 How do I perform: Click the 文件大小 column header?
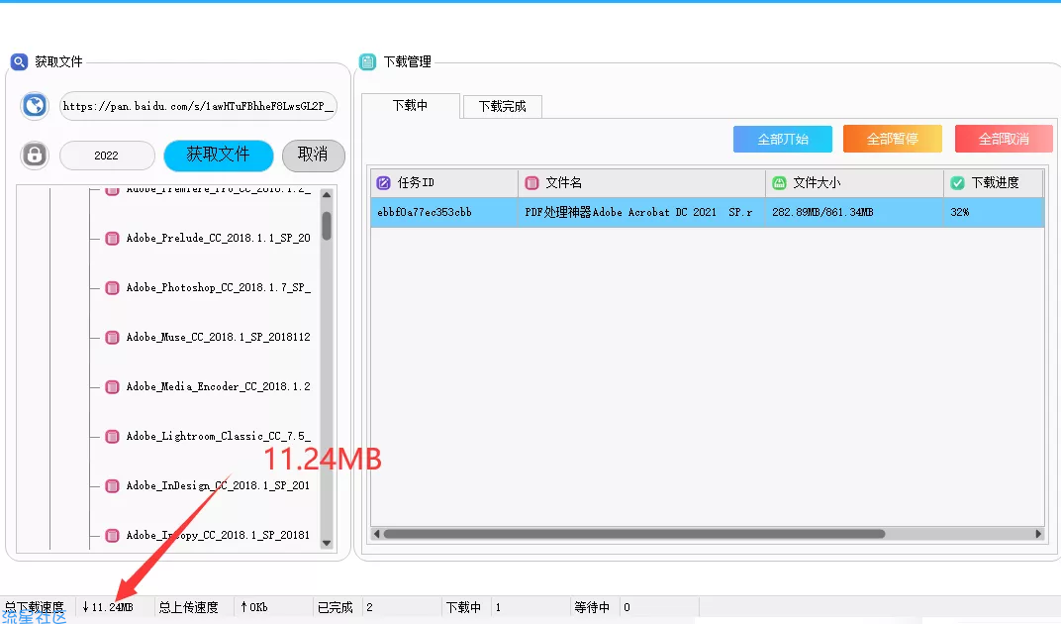coord(854,183)
